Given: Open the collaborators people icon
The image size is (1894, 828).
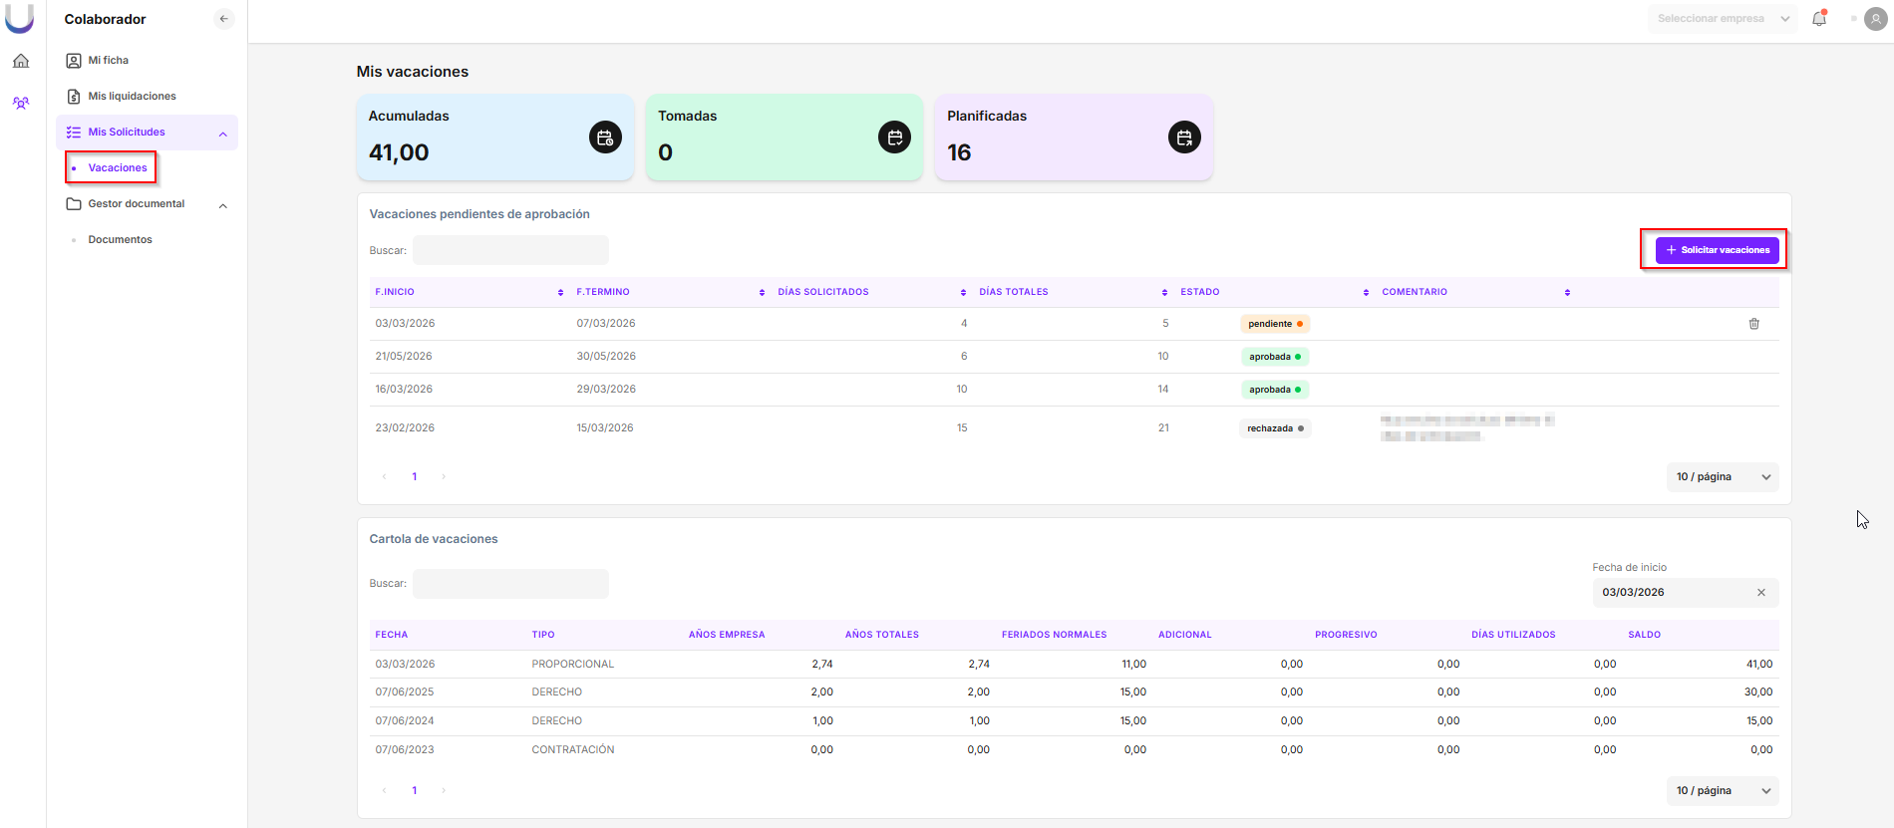Looking at the screenshot, I should click(21, 103).
